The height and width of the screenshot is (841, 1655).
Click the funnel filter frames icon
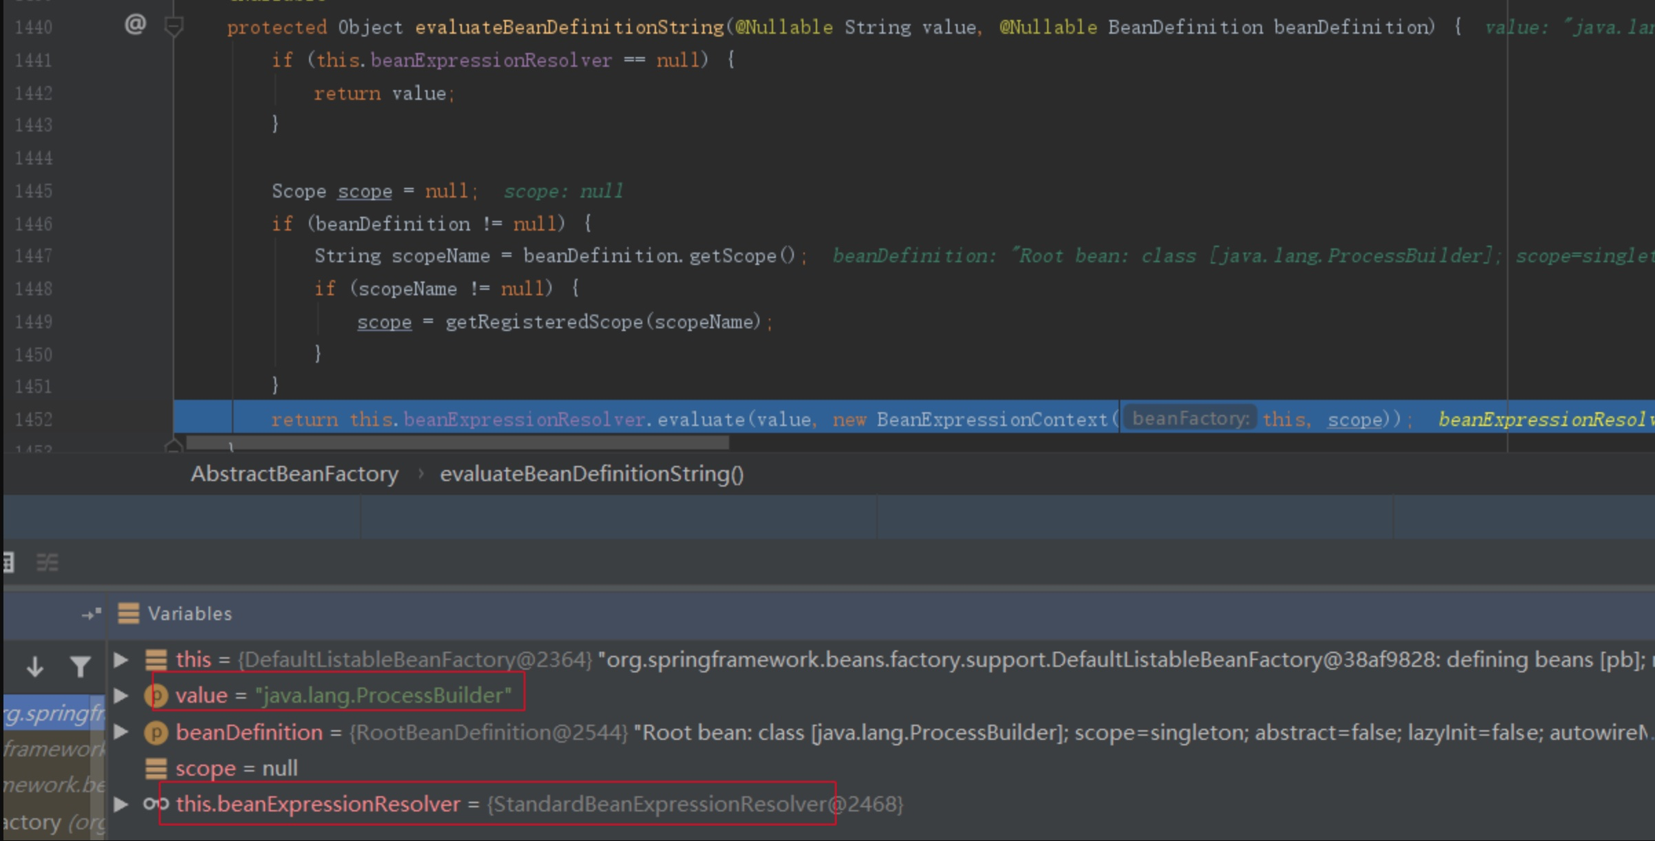pyautogui.click(x=81, y=666)
